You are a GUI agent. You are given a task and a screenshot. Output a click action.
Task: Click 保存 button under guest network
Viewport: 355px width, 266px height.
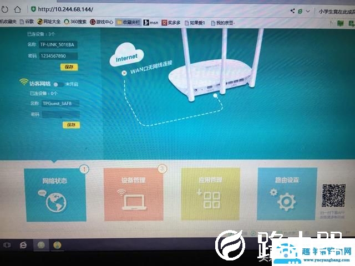pyautogui.click(x=71, y=125)
